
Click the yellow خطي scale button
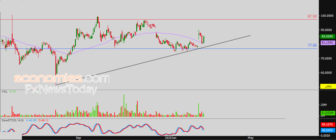point(328,86)
